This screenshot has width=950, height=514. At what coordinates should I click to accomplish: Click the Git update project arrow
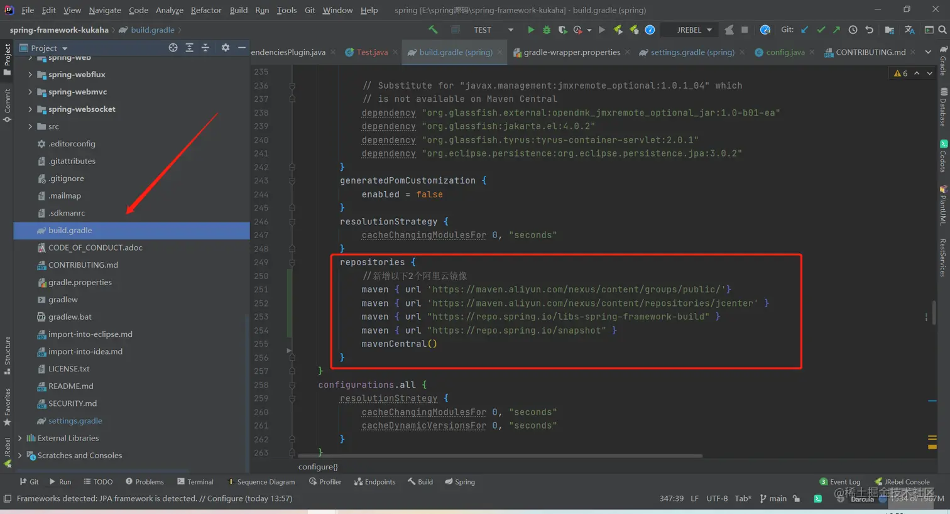click(805, 30)
